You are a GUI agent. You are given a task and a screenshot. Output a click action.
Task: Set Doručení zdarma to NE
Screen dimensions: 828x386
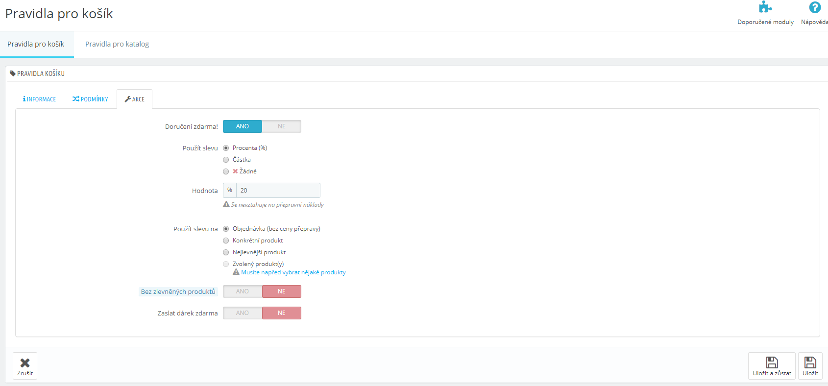(282, 126)
